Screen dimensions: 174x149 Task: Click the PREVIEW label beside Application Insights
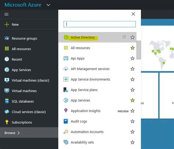pyautogui.click(x=123, y=111)
